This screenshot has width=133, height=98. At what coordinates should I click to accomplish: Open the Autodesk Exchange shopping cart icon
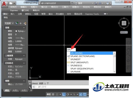click(96, 3)
